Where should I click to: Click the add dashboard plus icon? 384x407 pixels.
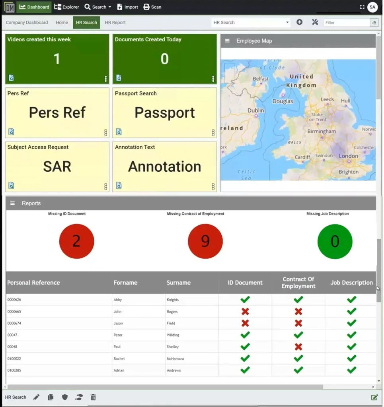(x=299, y=22)
